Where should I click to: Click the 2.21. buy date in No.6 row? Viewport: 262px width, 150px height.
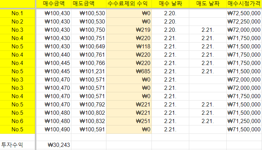click(x=171, y=121)
